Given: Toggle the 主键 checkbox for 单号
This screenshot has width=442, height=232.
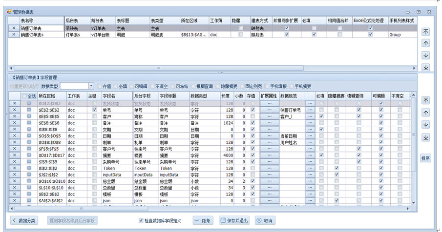Looking at the screenshot, I should pyautogui.click(x=94, y=110).
